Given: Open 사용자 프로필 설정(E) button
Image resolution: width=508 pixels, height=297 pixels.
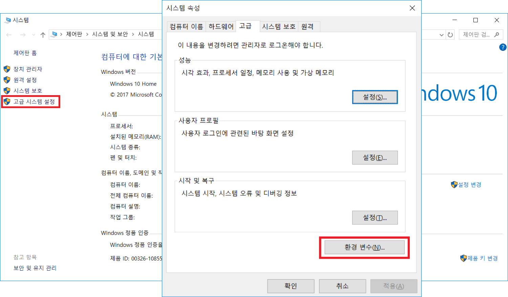Looking at the screenshot, I should coord(375,157).
